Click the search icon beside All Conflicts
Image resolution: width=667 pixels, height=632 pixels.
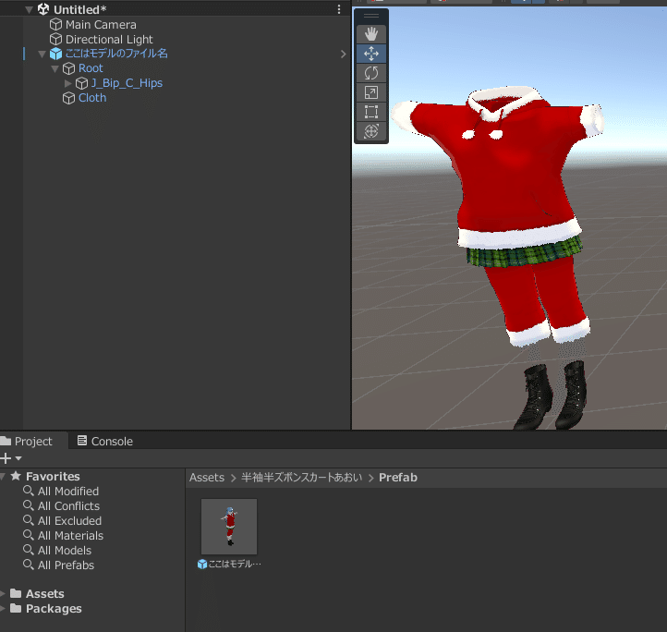29,505
